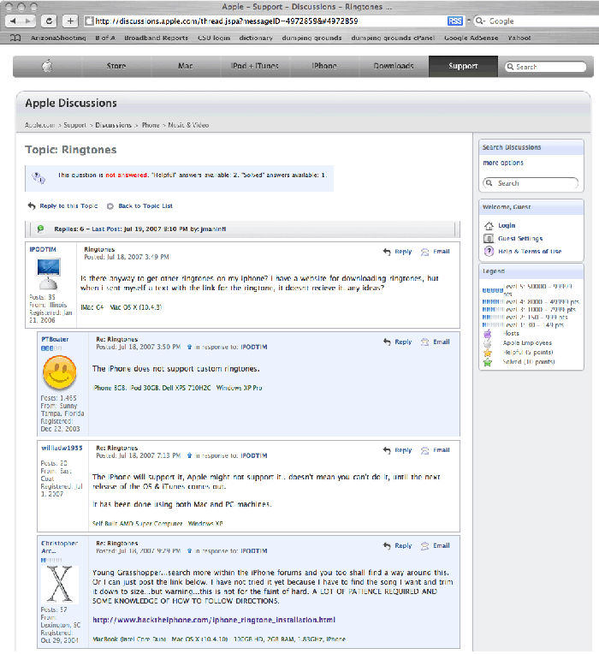Open the iPod + iTunes navigation tab
The width and height of the screenshot is (599, 654).
pos(254,66)
